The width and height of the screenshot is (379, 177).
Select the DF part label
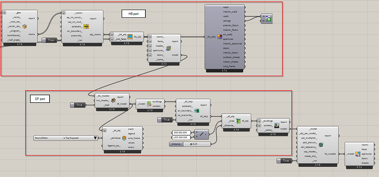pyautogui.click(x=40, y=99)
